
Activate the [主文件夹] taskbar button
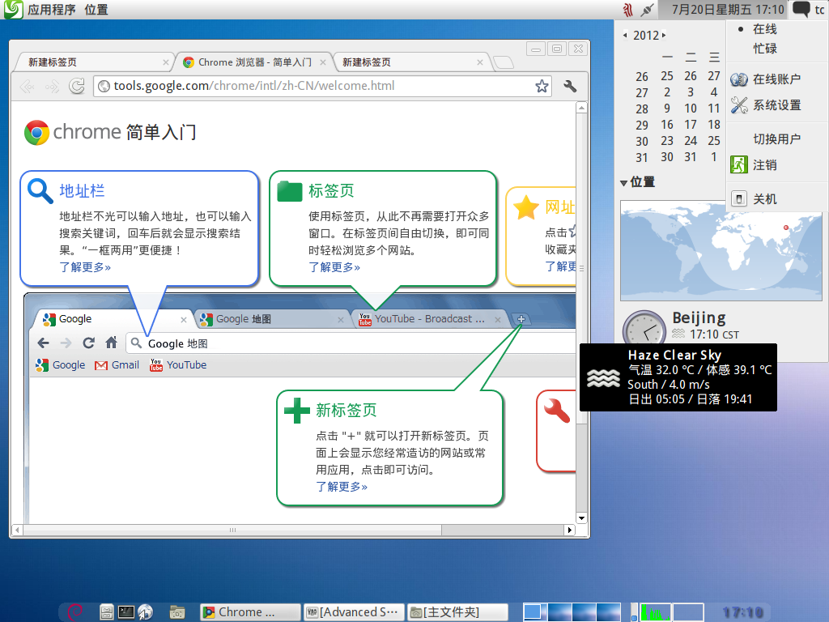pos(458,612)
